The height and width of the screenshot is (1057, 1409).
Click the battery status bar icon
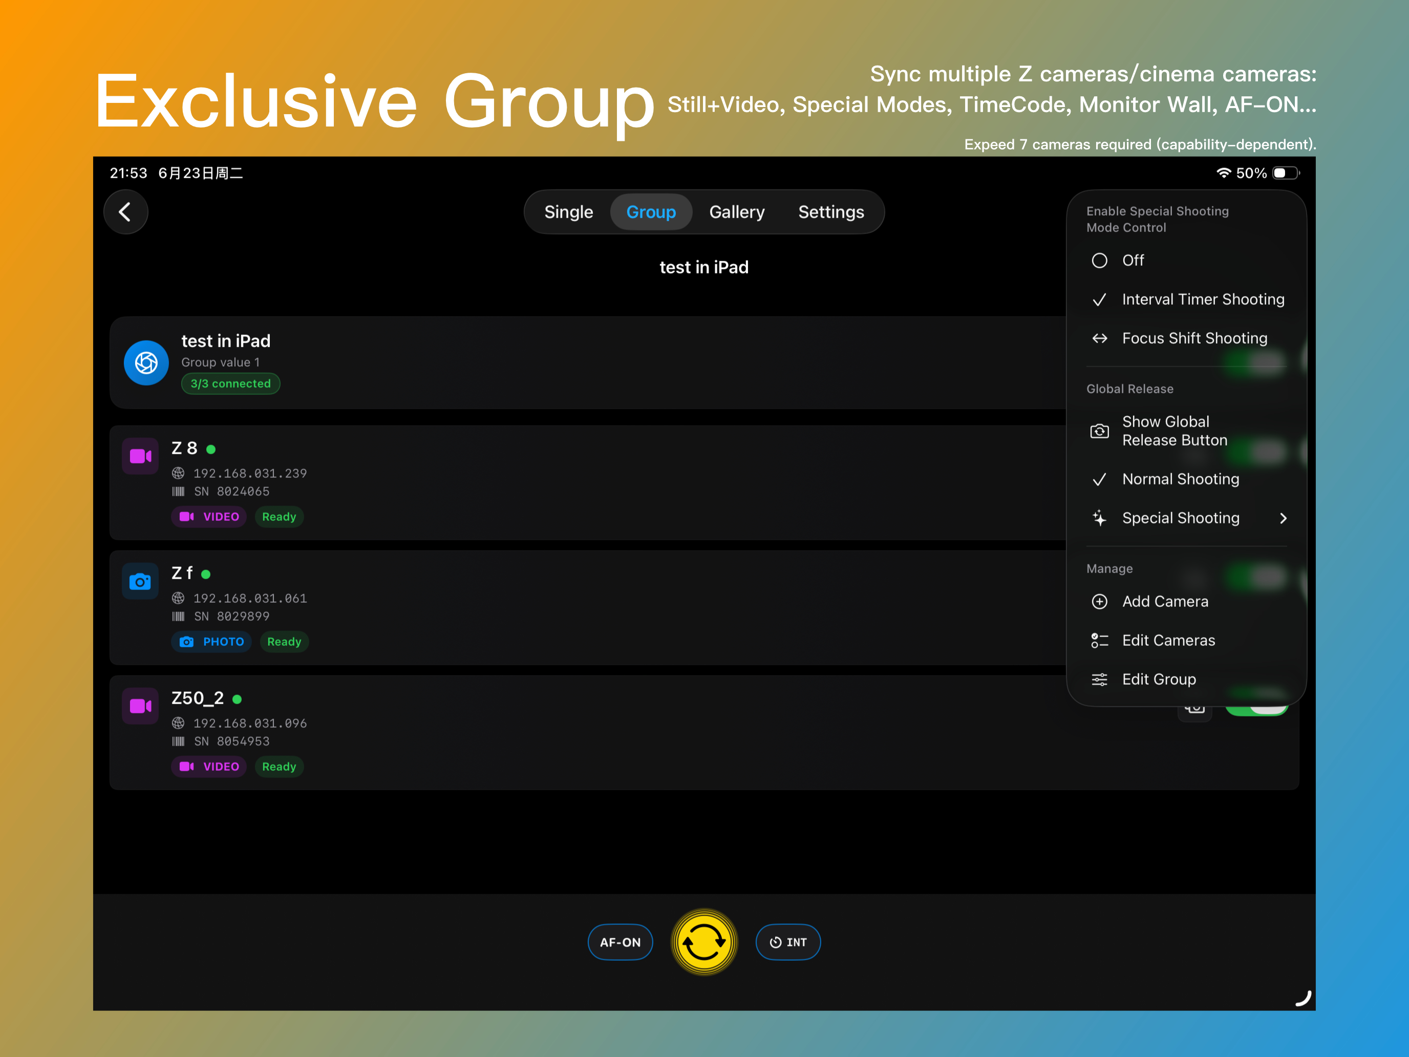point(1286,173)
